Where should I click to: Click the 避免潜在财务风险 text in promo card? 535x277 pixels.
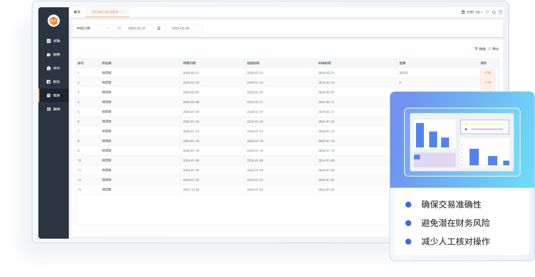[x=456, y=223]
